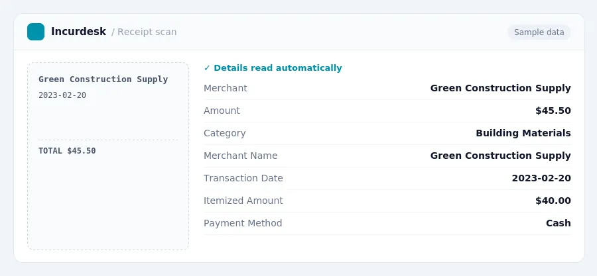Click the Amount value $45.50
The width and height of the screenshot is (597, 276).
(x=553, y=111)
